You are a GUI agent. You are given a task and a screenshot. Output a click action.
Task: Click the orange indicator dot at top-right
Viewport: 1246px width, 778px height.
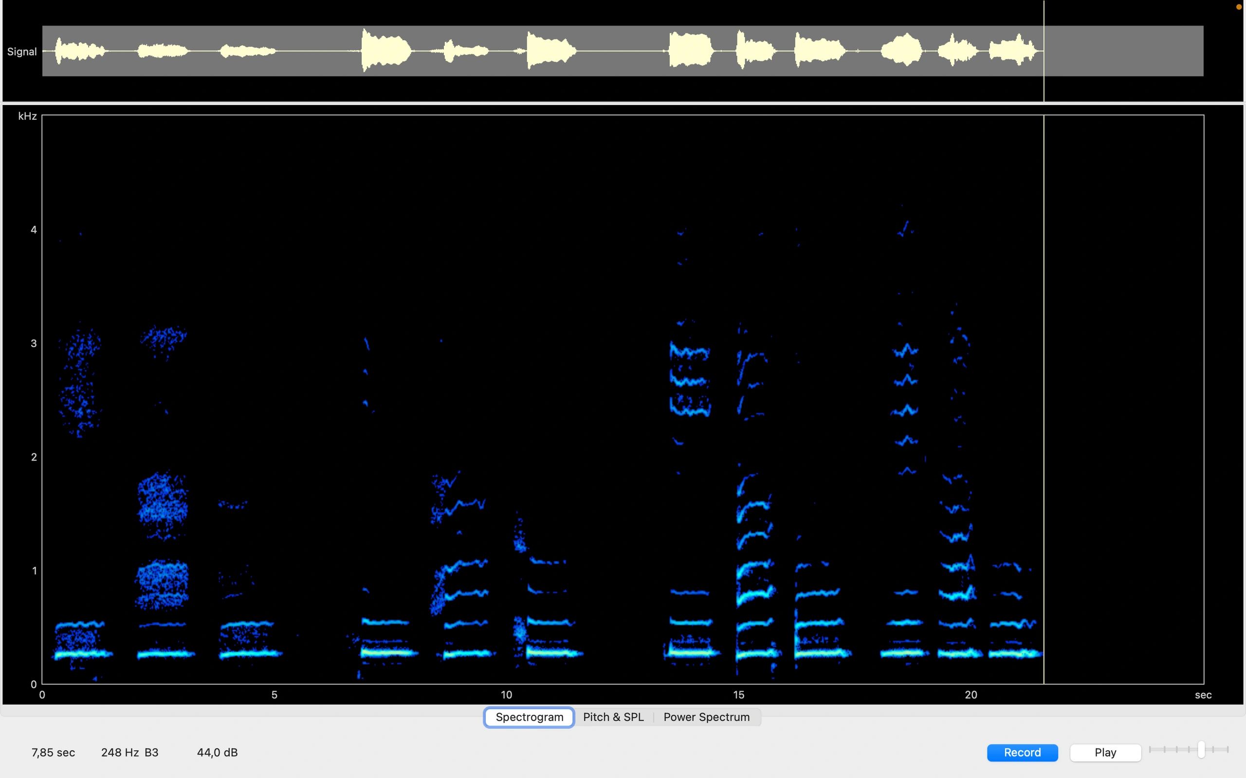click(x=1239, y=7)
